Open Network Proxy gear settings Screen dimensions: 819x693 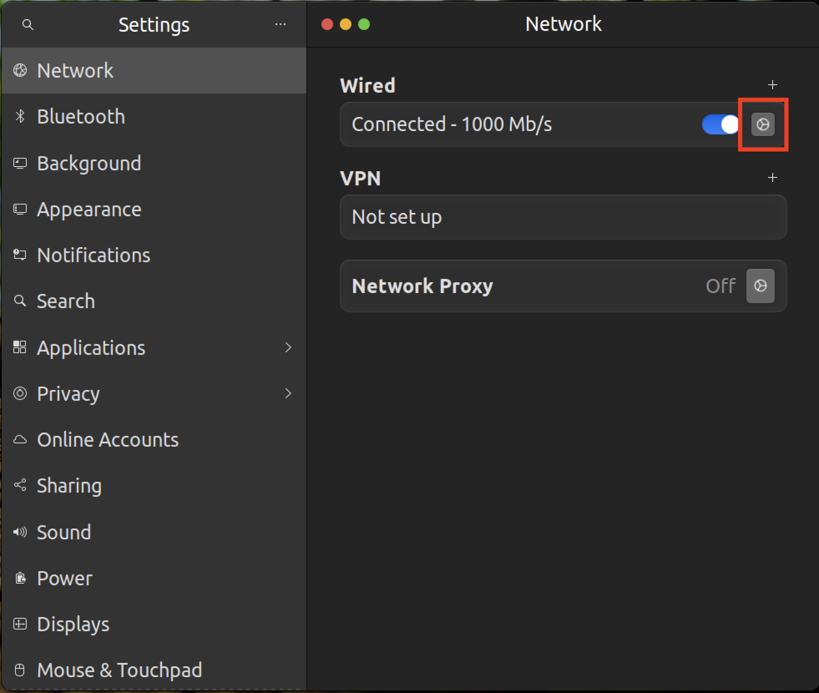pos(760,286)
